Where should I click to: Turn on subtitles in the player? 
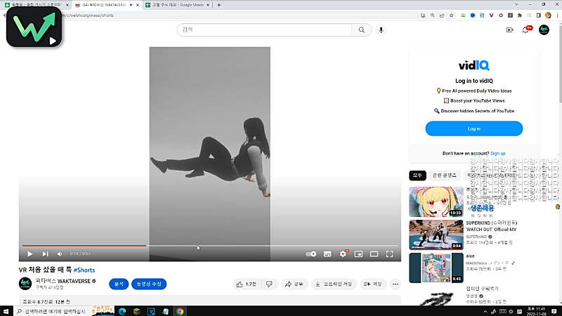(327, 254)
